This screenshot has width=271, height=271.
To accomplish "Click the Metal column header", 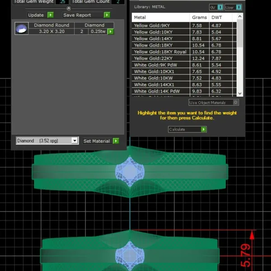I will tap(161, 17).
